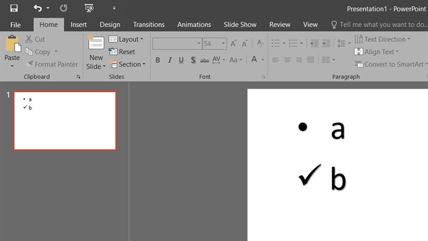Screen dimensions: 428x241
Task: Open the File tab
Action: pyautogui.click(x=16, y=25)
